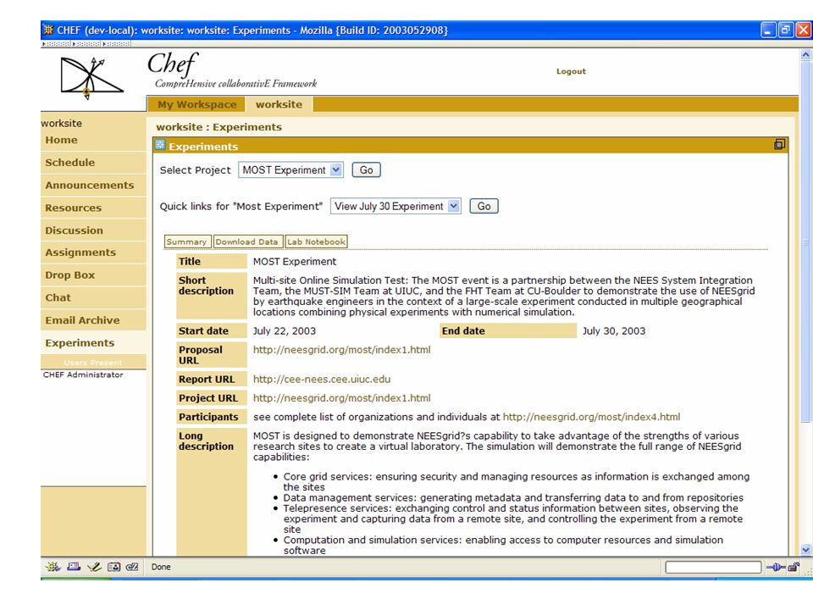Click the vertical scrollbar up arrow

tap(805, 54)
